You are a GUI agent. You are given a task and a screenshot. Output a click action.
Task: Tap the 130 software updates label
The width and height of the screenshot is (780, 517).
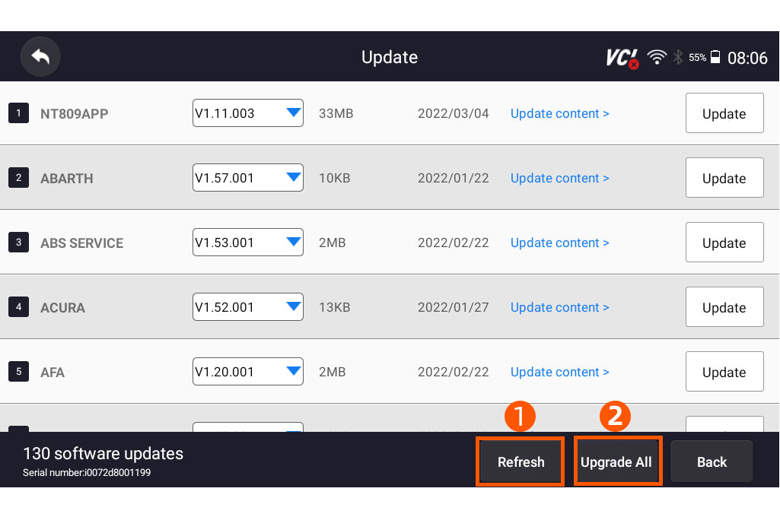coord(103,453)
